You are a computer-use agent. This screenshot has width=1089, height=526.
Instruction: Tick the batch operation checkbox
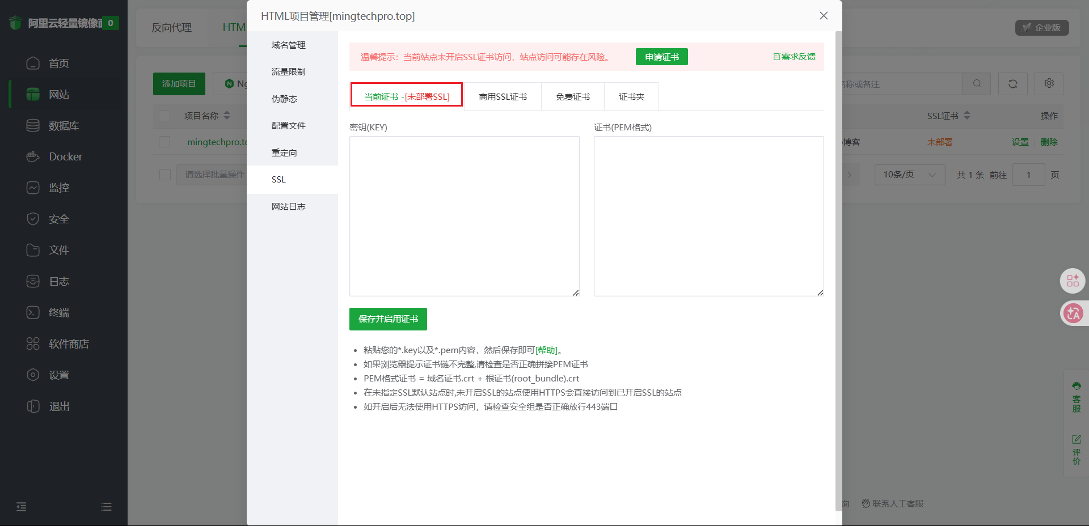tap(165, 175)
